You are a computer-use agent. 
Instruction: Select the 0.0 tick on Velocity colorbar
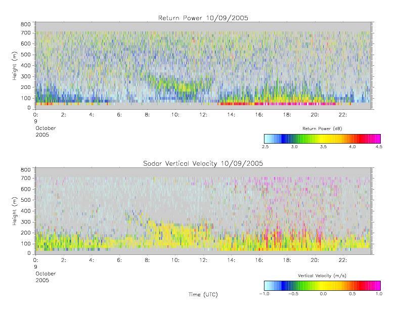coord(323,294)
